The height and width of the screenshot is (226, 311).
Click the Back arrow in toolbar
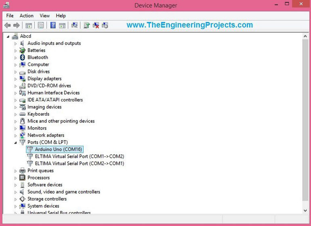[x=7, y=25]
